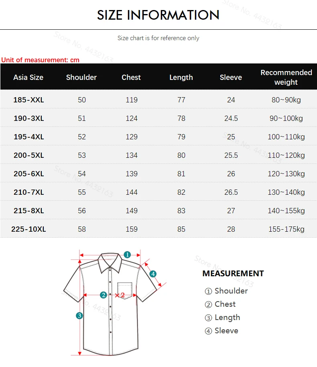Click the Recommended weight column header
317x367 pixels.
coord(286,77)
